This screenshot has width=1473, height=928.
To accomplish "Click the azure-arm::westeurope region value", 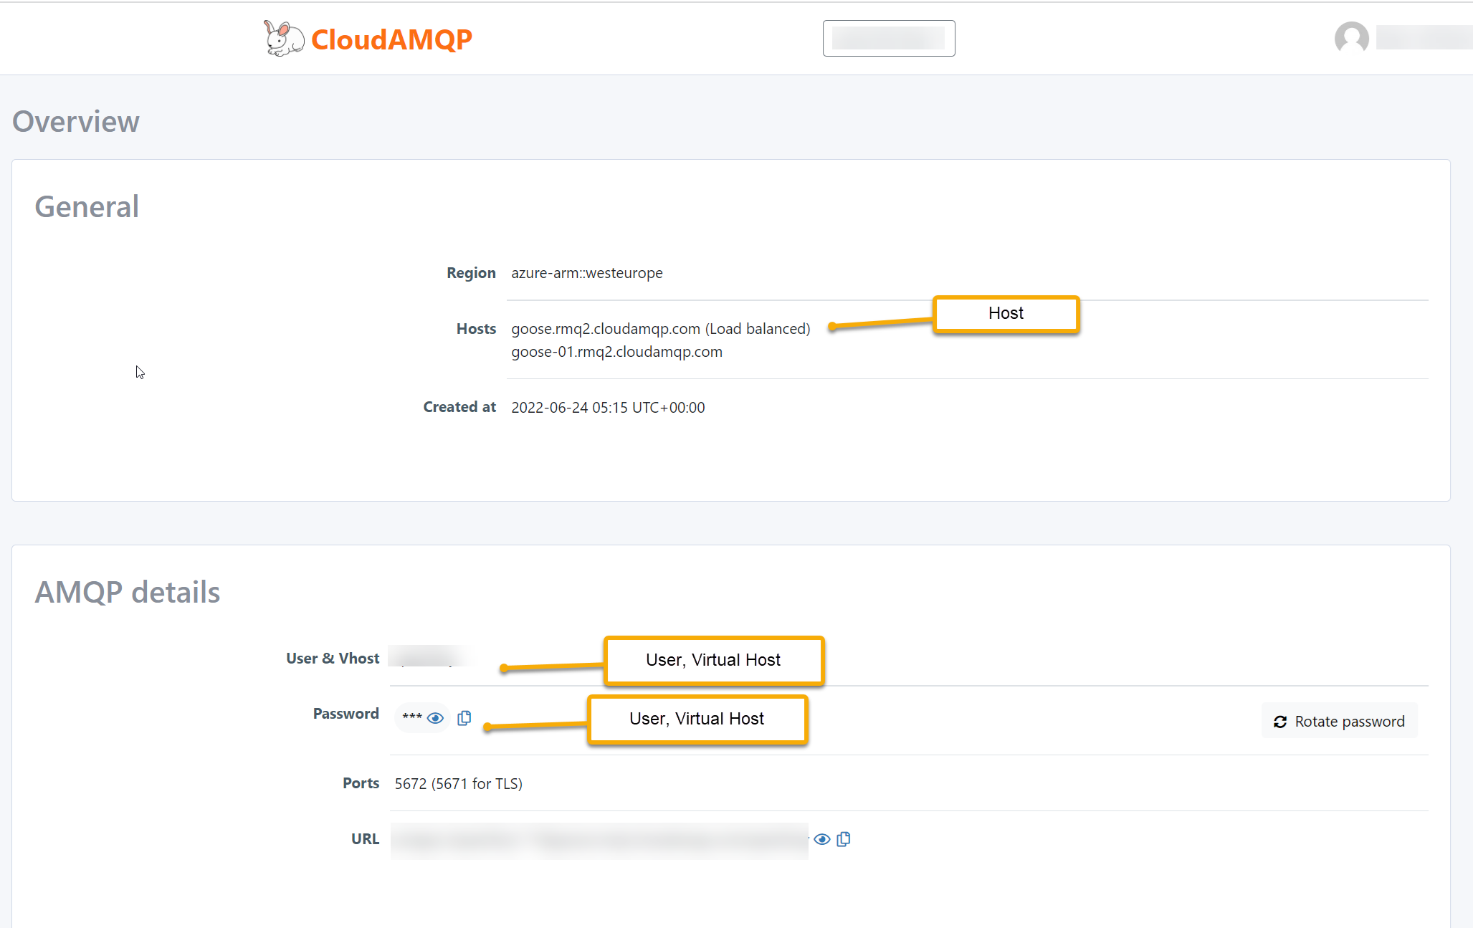I will click(586, 273).
